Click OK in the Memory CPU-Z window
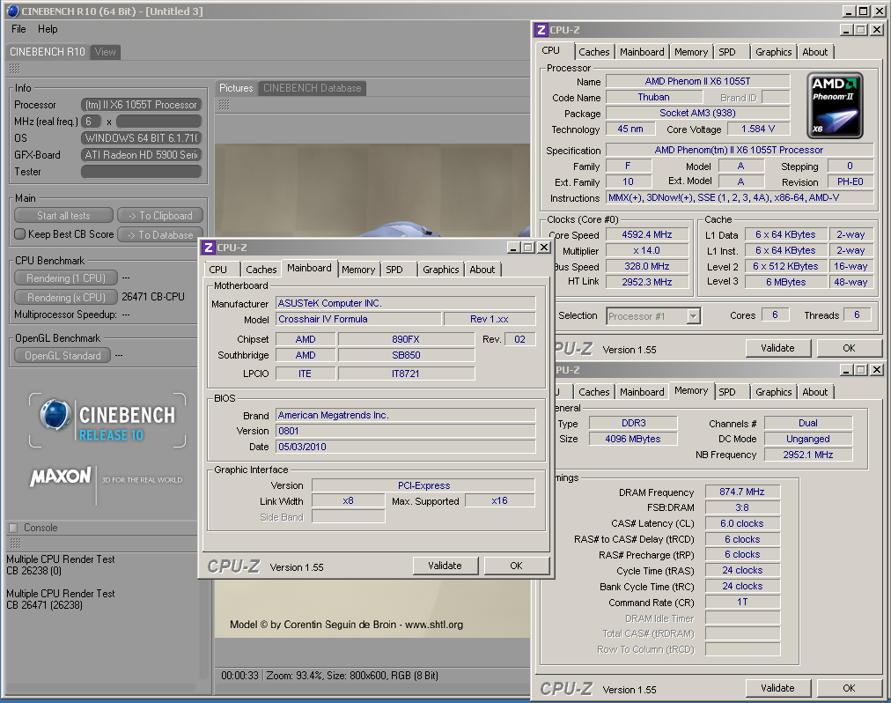Image resolution: width=891 pixels, height=703 pixels. point(849,688)
